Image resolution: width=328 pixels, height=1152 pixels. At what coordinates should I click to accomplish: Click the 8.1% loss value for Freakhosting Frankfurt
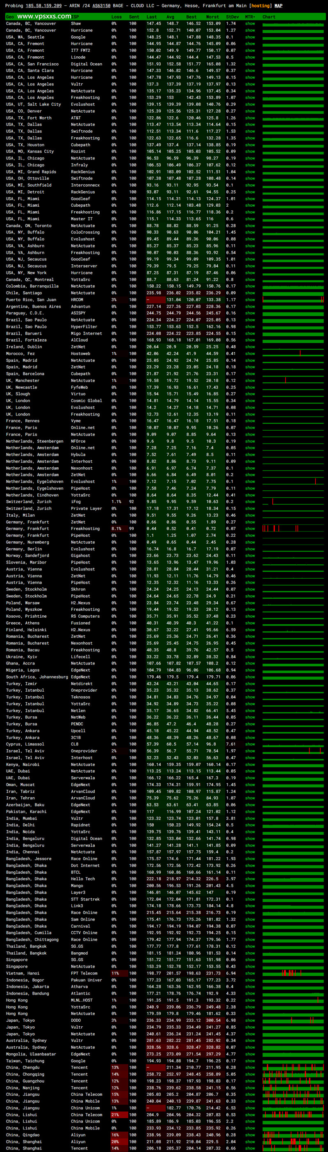[116, 529]
